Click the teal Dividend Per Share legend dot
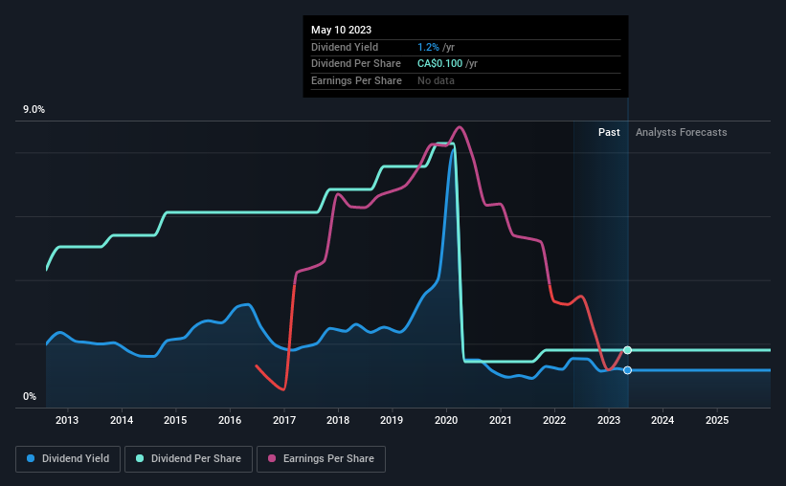The height and width of the screenshot is (486, 786). tap(140, 458)
